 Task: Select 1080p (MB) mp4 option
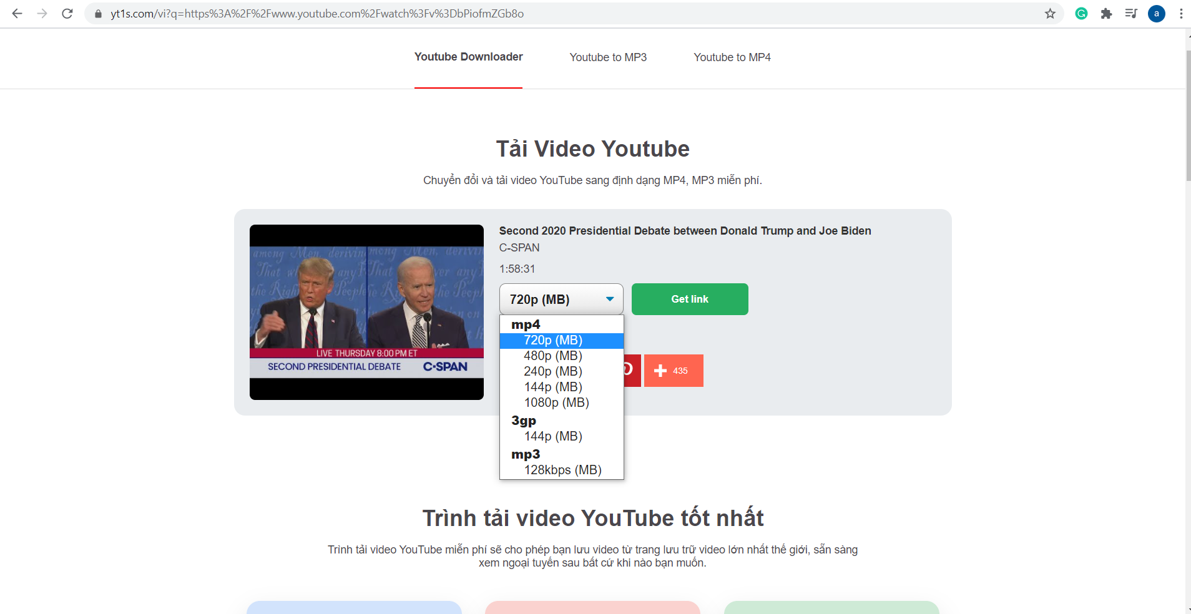[562, 402]
